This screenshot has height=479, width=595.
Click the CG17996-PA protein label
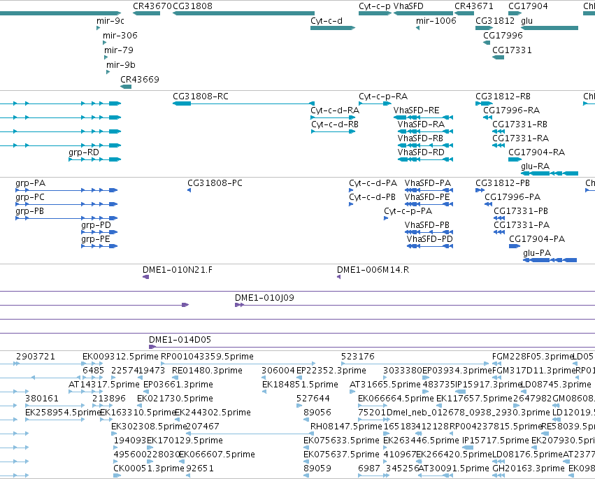512,197
